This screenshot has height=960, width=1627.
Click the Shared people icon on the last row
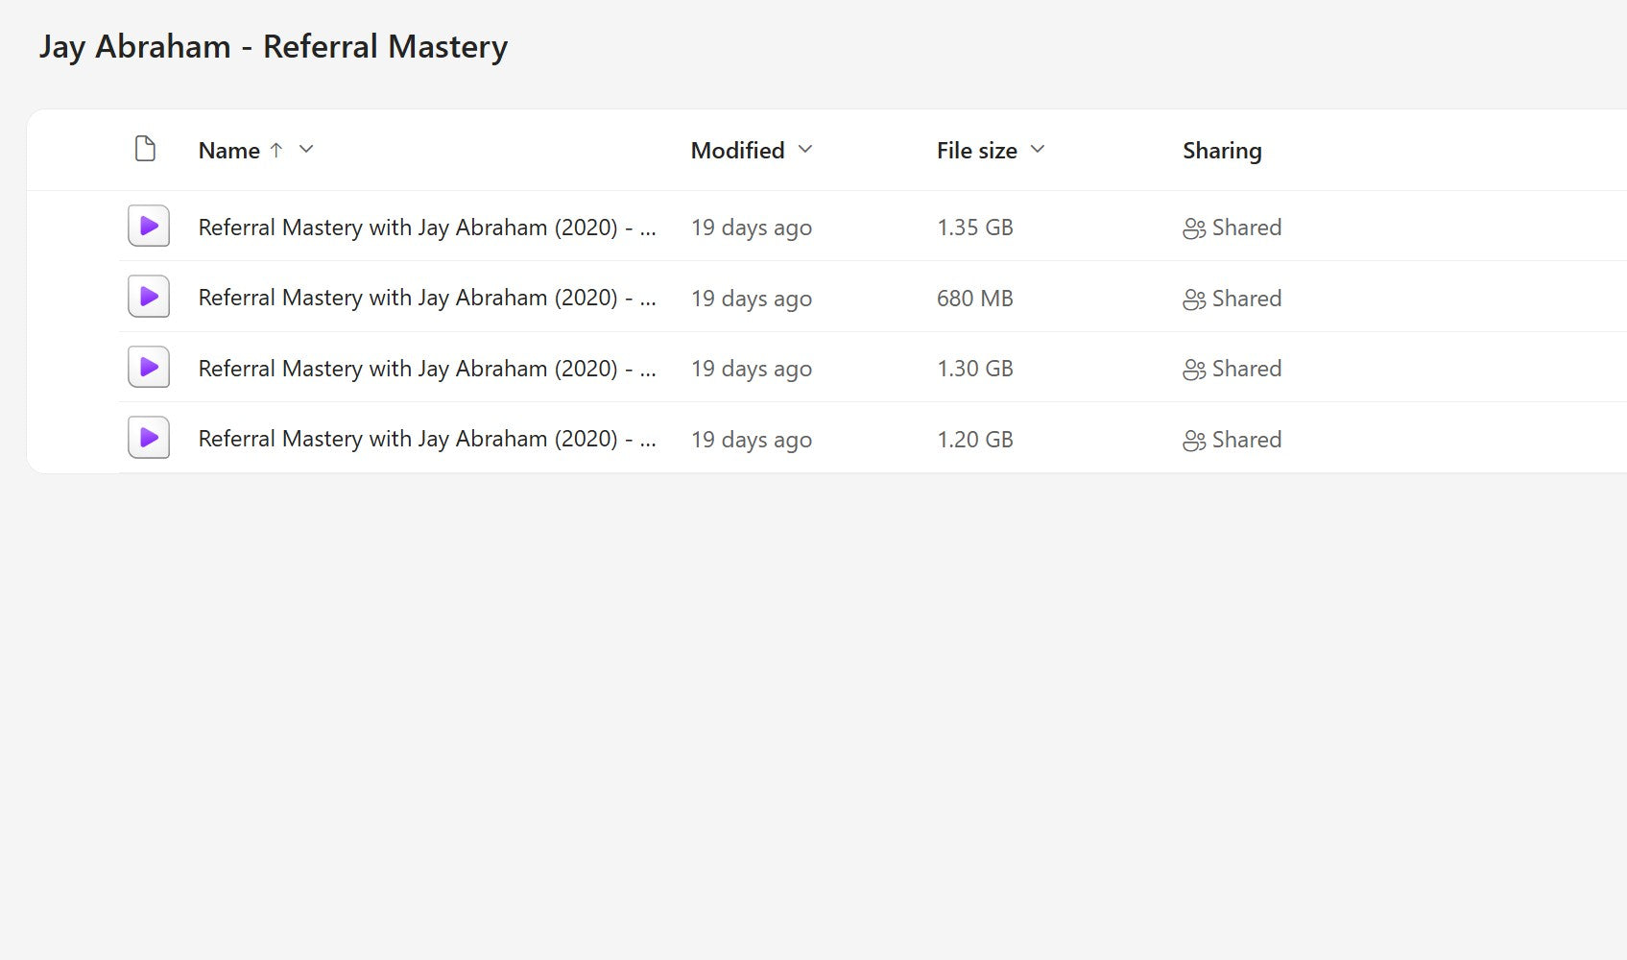tap(1193, 440)
